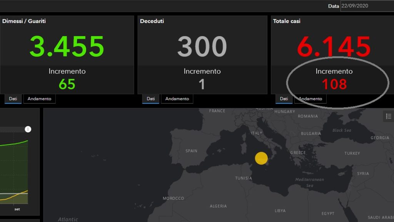394x222 pixels.
Task: Click the TURKEY label on the map
Action: pyautogui.click(x=352, y=154)
